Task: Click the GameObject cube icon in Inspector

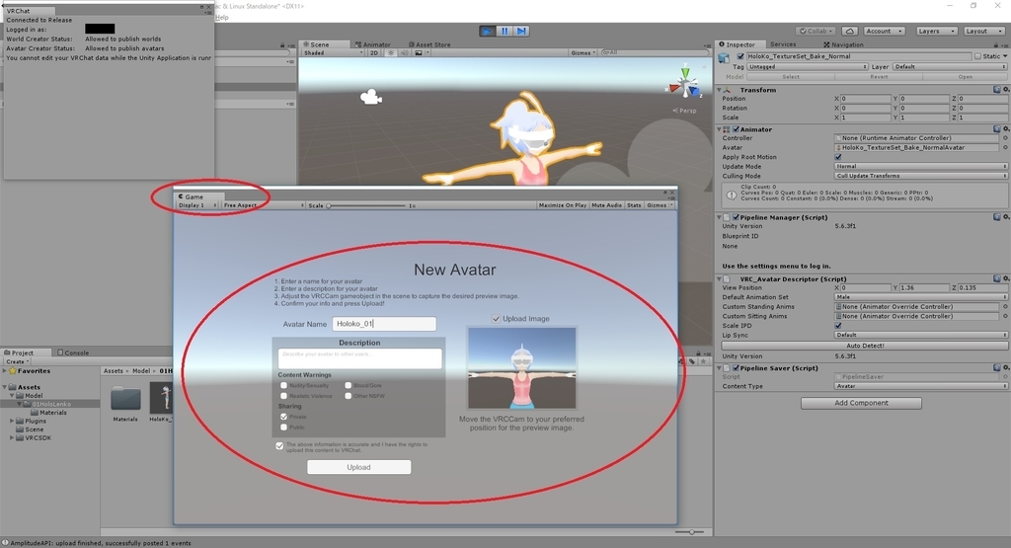Action: [724, 57]
